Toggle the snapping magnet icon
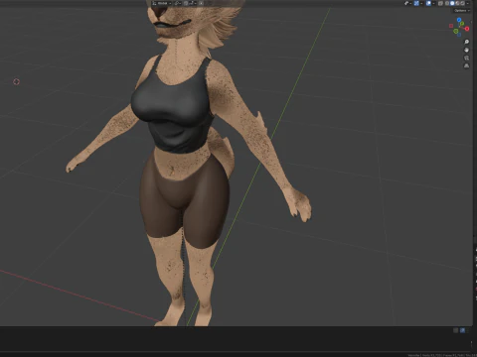 [x=186, y=3]
